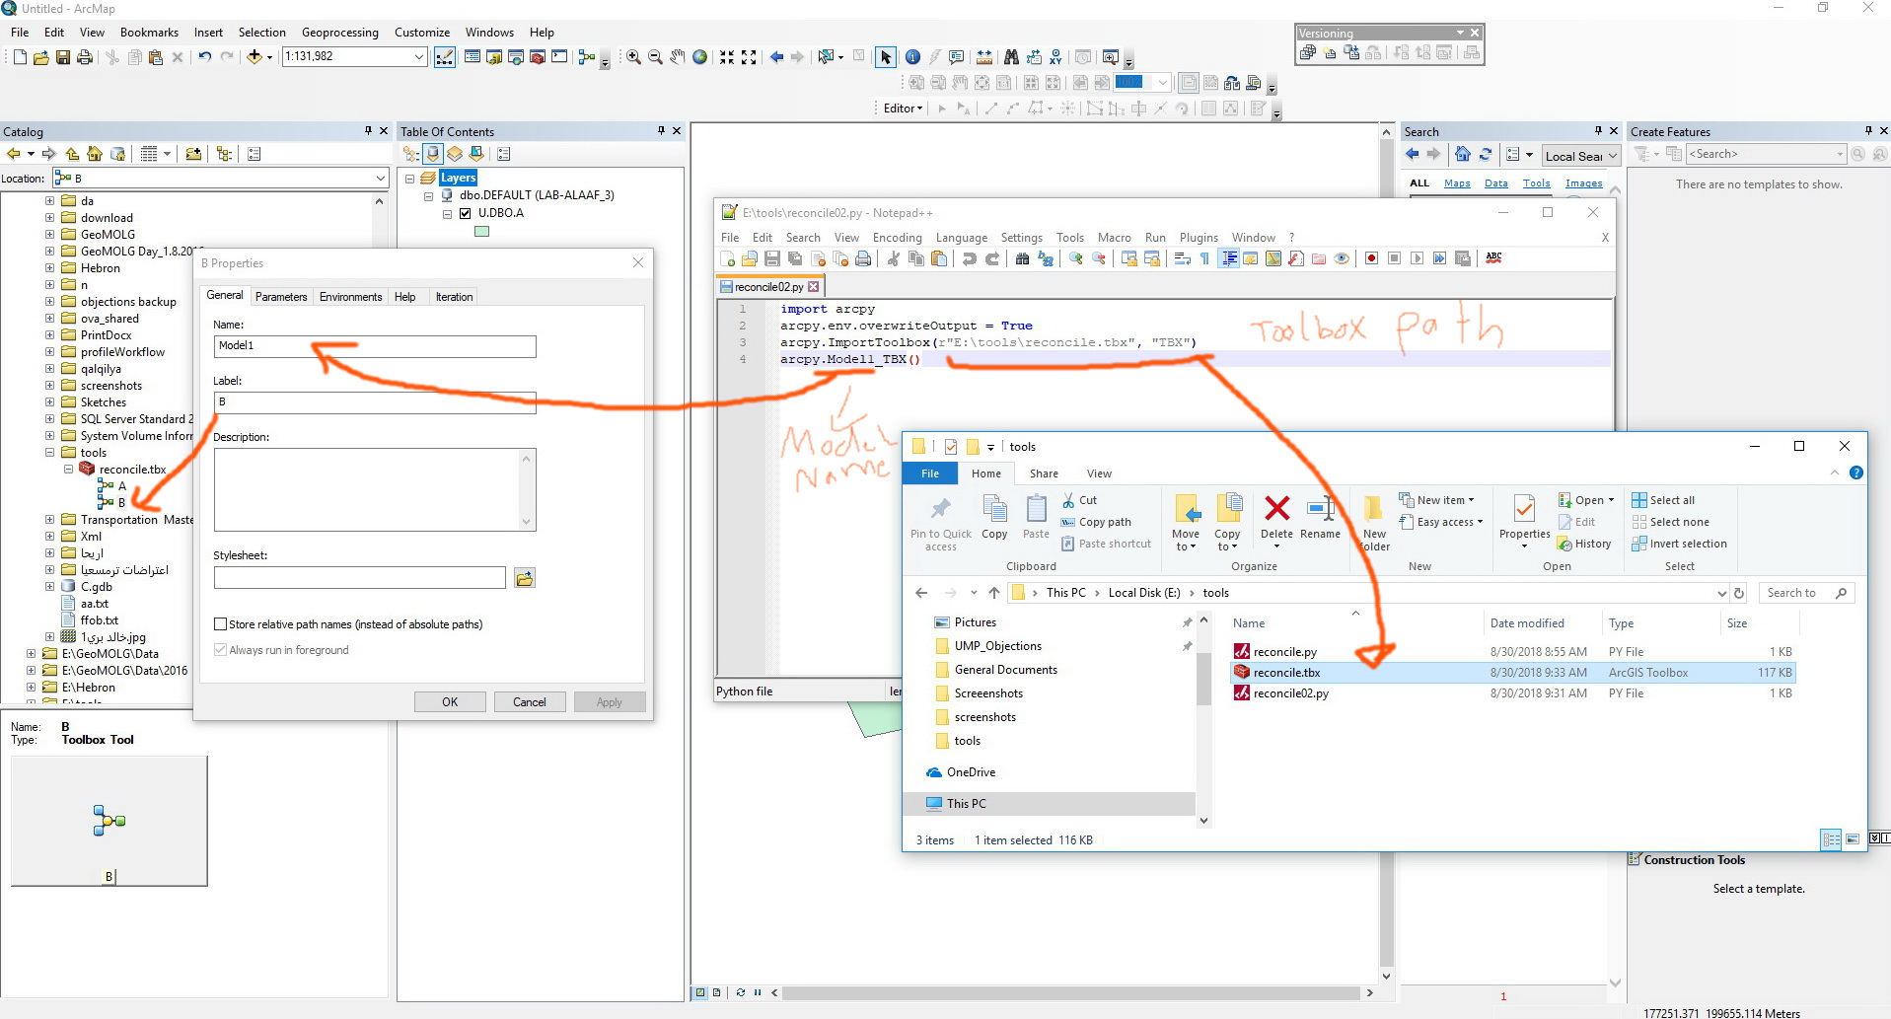Open ArcMap Customize menu
The width and height of the screenshot is (1891, 1019).
coord(422,33)
